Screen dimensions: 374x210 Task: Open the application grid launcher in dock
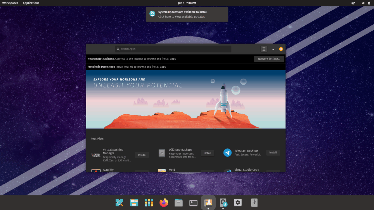(x=149, y=202)
